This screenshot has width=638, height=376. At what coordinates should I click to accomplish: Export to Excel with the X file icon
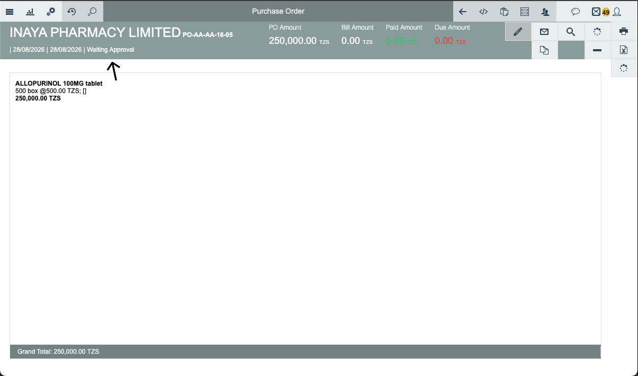click(624, 50)
